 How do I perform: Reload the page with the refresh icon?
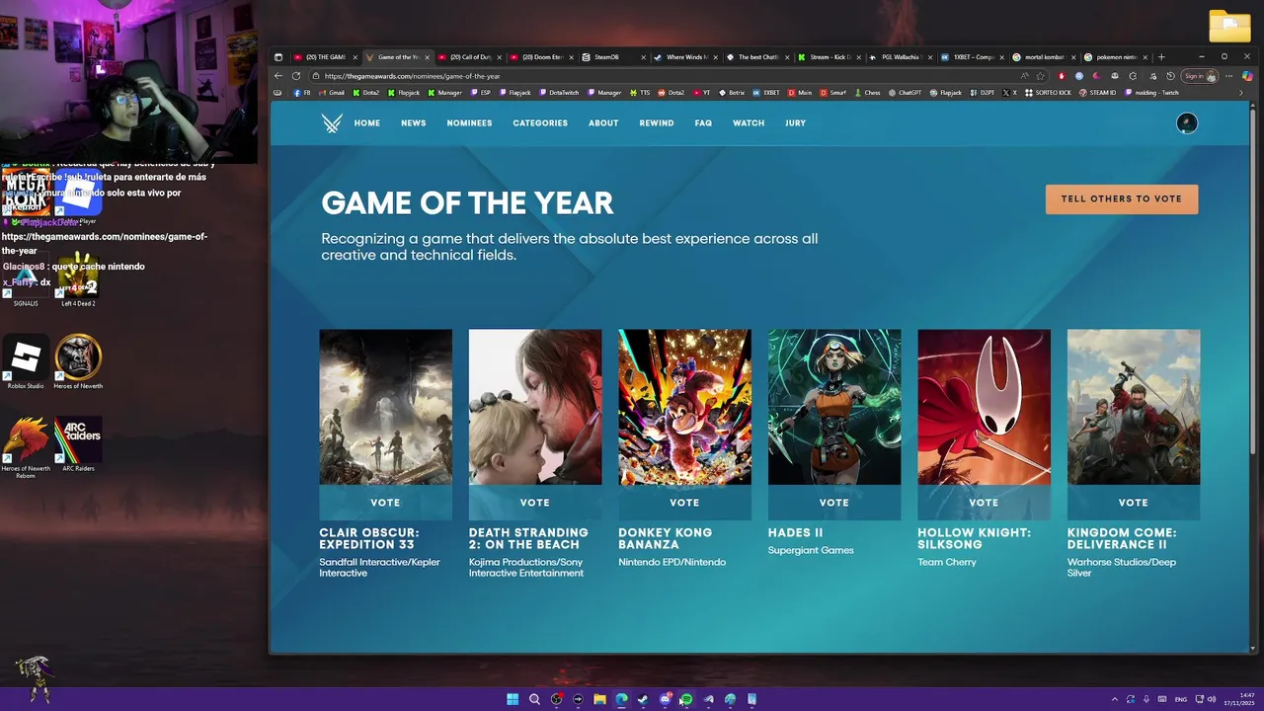coord(296,76)
